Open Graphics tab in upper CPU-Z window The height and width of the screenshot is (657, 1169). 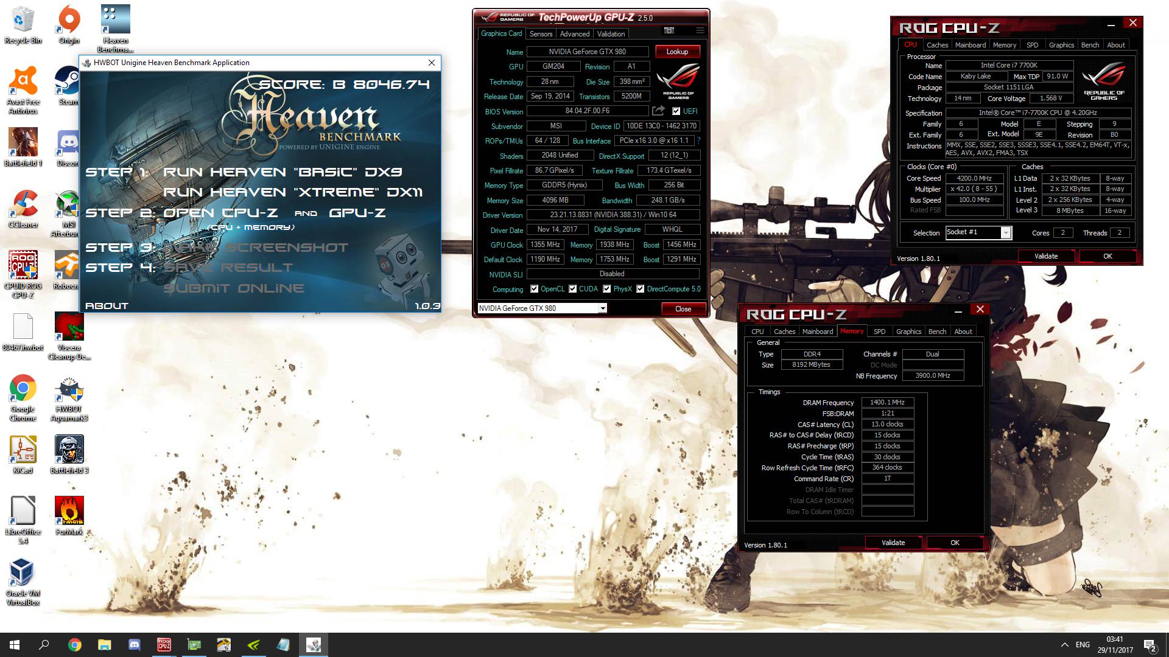coord(1061,45)
